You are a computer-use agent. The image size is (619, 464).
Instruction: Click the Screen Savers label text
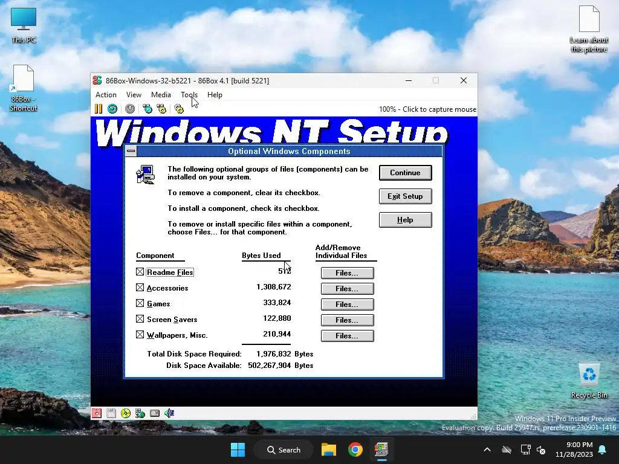(172, 320)
